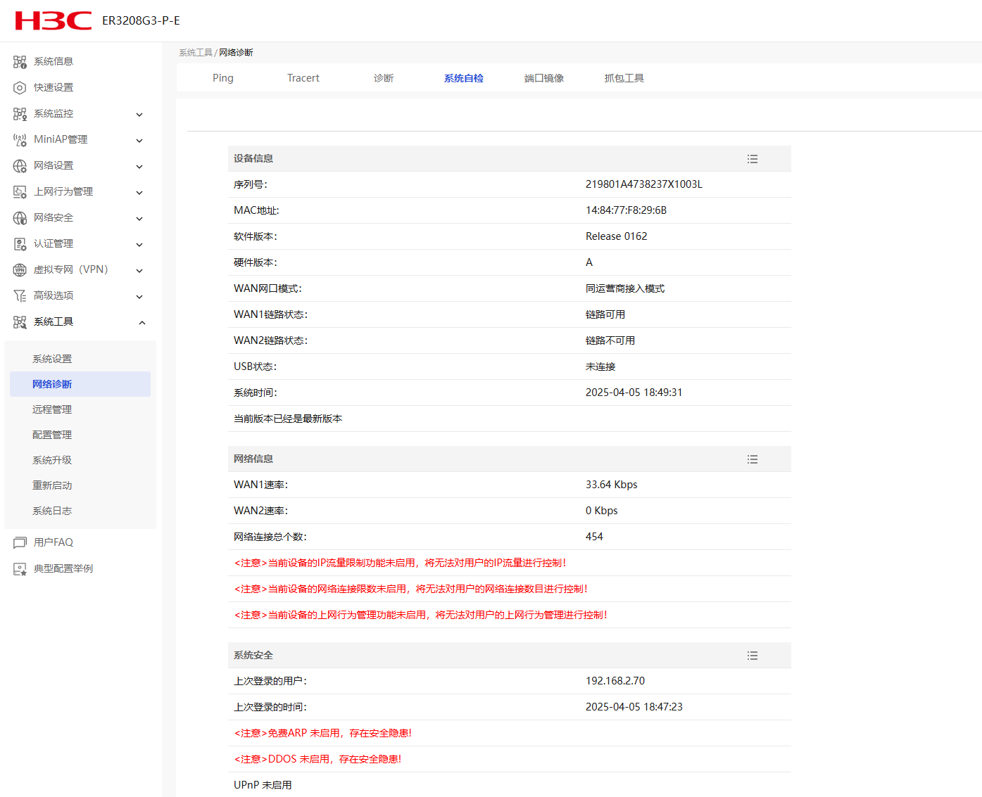Click the list icon in 系统安全 header
This screenshot has width=982, height=797.
753,656
